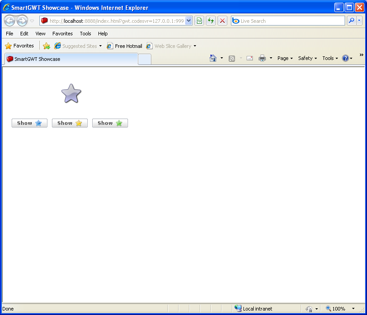Viewport: 367px width, 315px height.
Task: Click the Show green star button
Action: tap(110, 123)
